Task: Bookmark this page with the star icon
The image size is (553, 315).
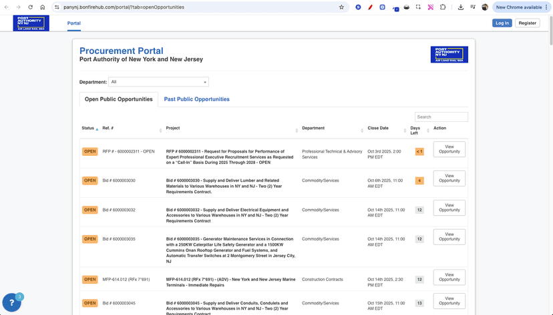Action: pyautogui.click(x=341, y=7)
